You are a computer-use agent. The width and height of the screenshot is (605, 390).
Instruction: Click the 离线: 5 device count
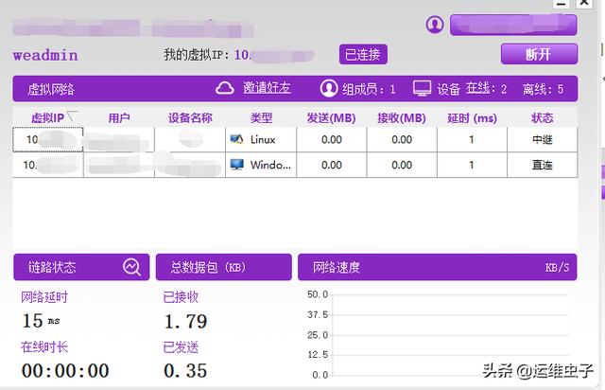(543, 89)
